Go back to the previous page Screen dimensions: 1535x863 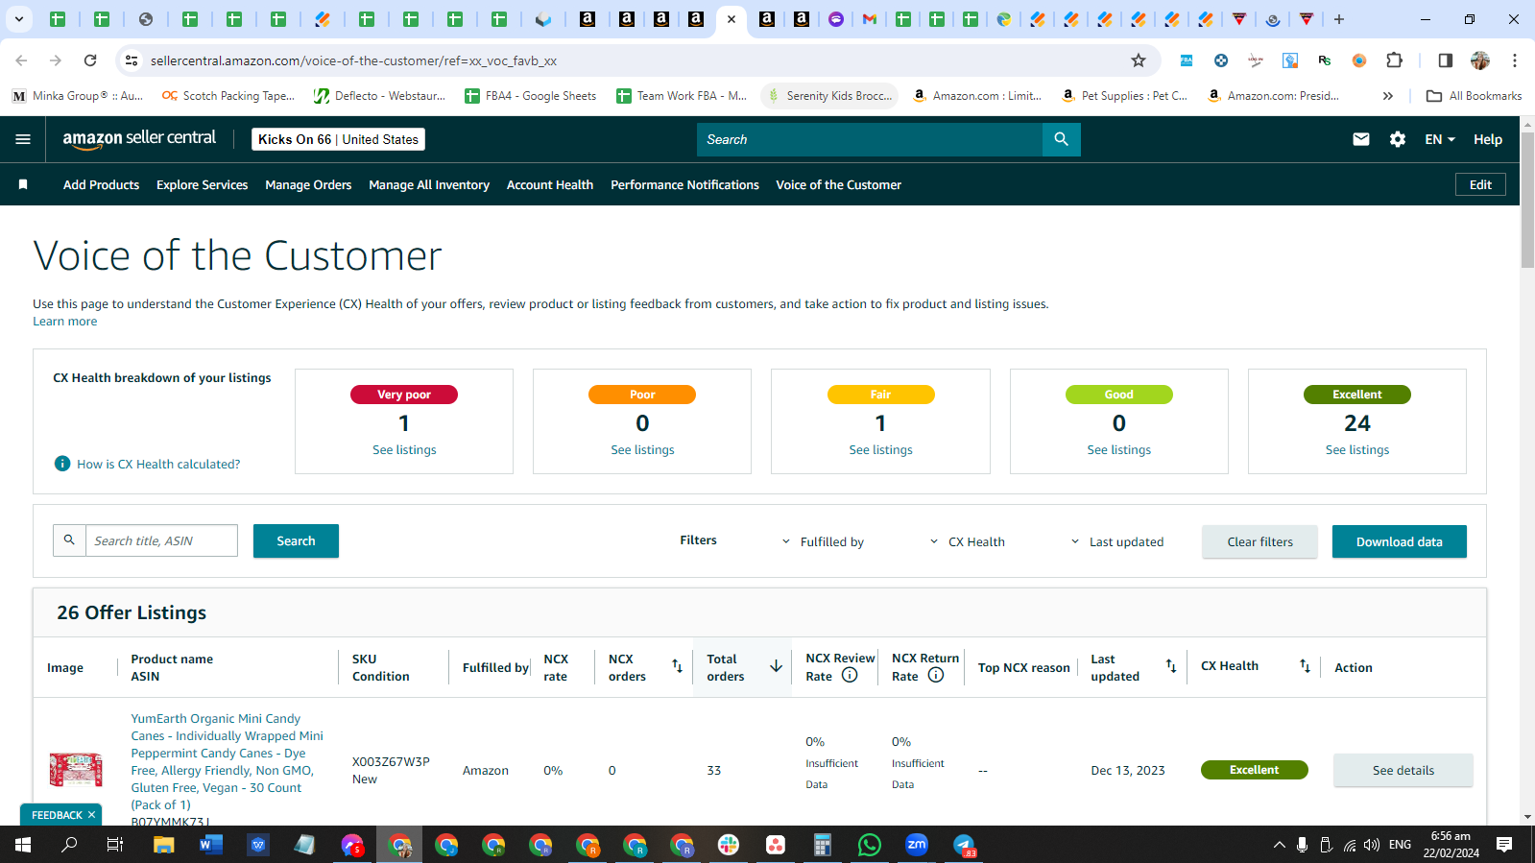21,60
